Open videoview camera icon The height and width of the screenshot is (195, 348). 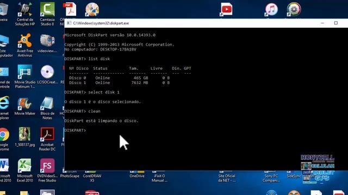[x=47, y=43]
